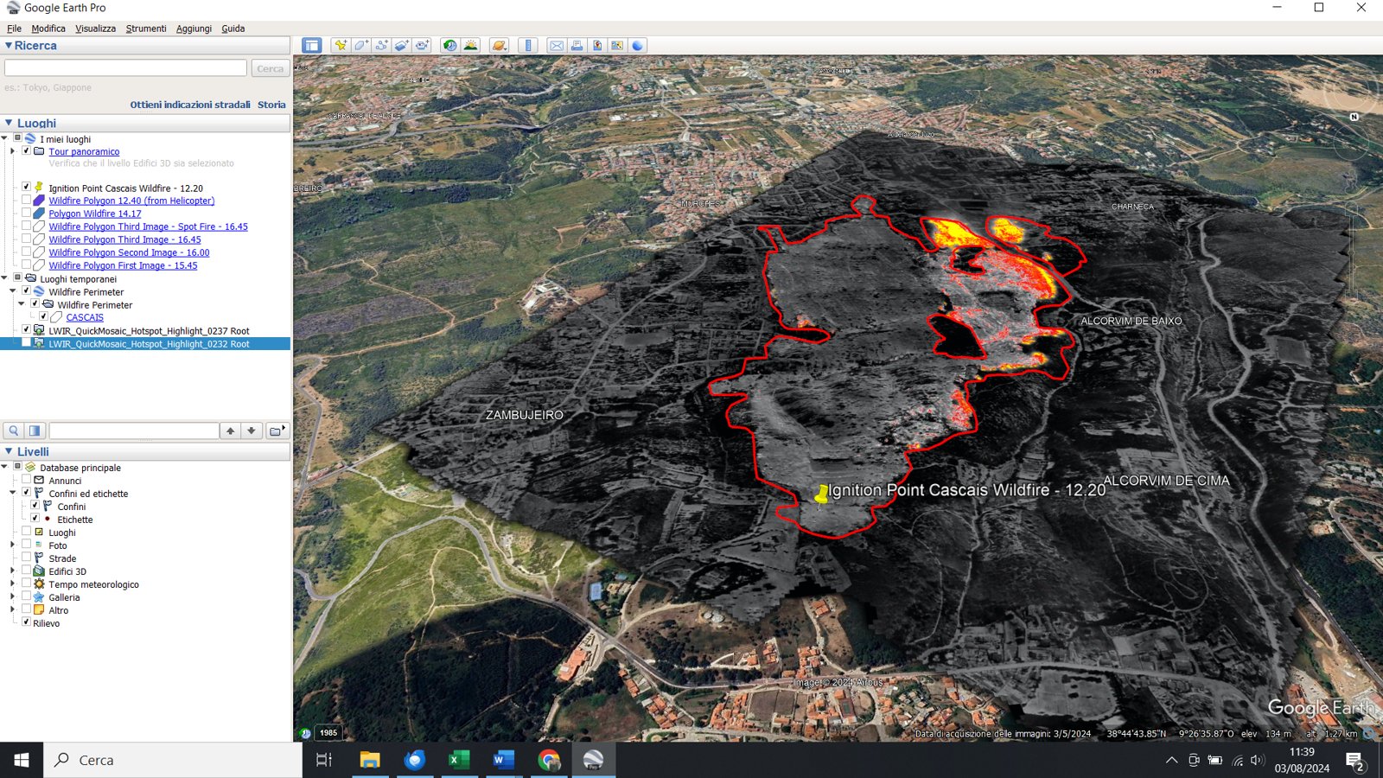1383x778 pixels.
Task: Click the add folder icon in Luoghi panel
Action: (x=277, y=430)
